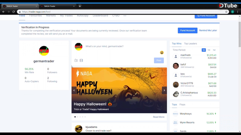Image resolution: width=241 pixels, height=135 pixels.
Task: Open a new browser tab
Action: point(80,6)
